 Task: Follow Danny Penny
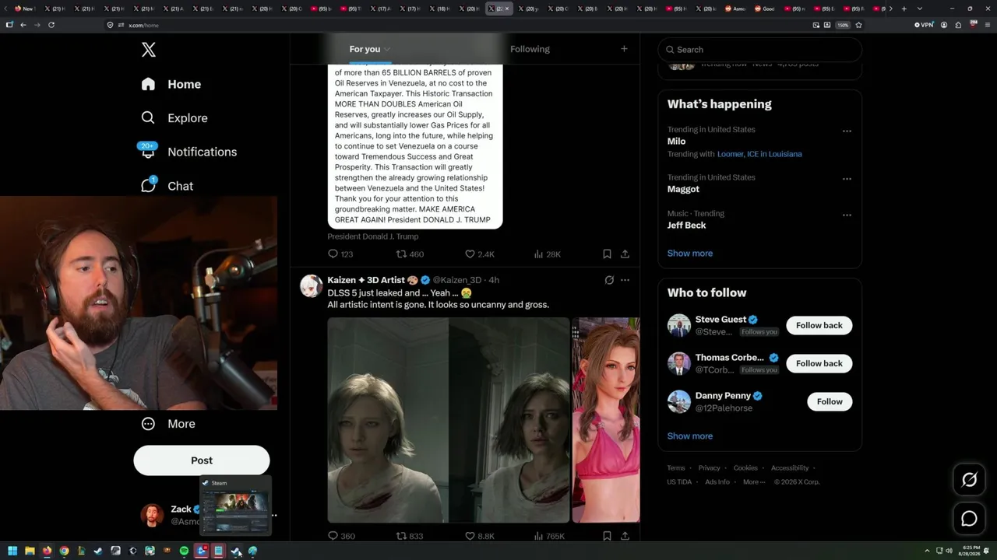pos(830,401)
